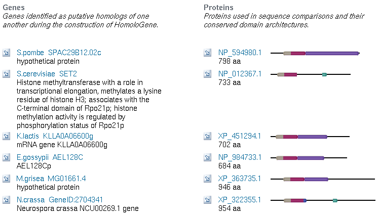Click the purple domain of NP_594980.1
Screen dimensions: 379x217
tap(332, 53)
